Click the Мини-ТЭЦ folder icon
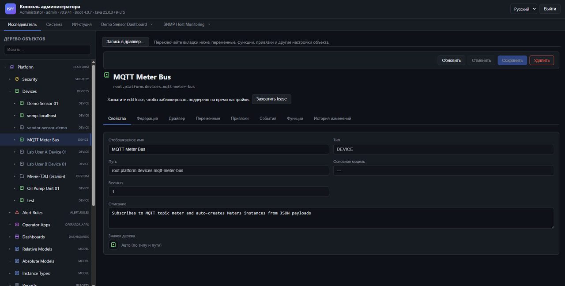 [22, 176]
